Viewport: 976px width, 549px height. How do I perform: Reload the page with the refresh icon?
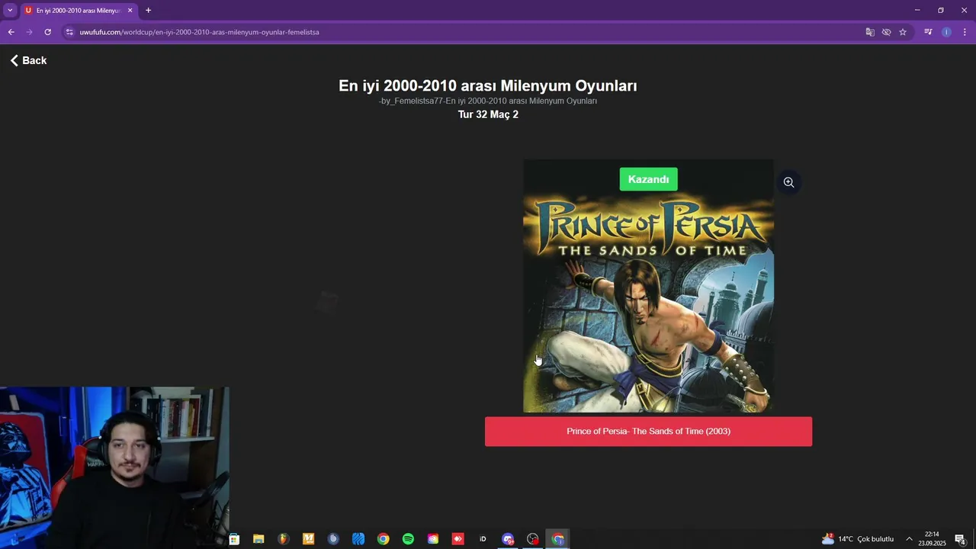tap(47, 32)
